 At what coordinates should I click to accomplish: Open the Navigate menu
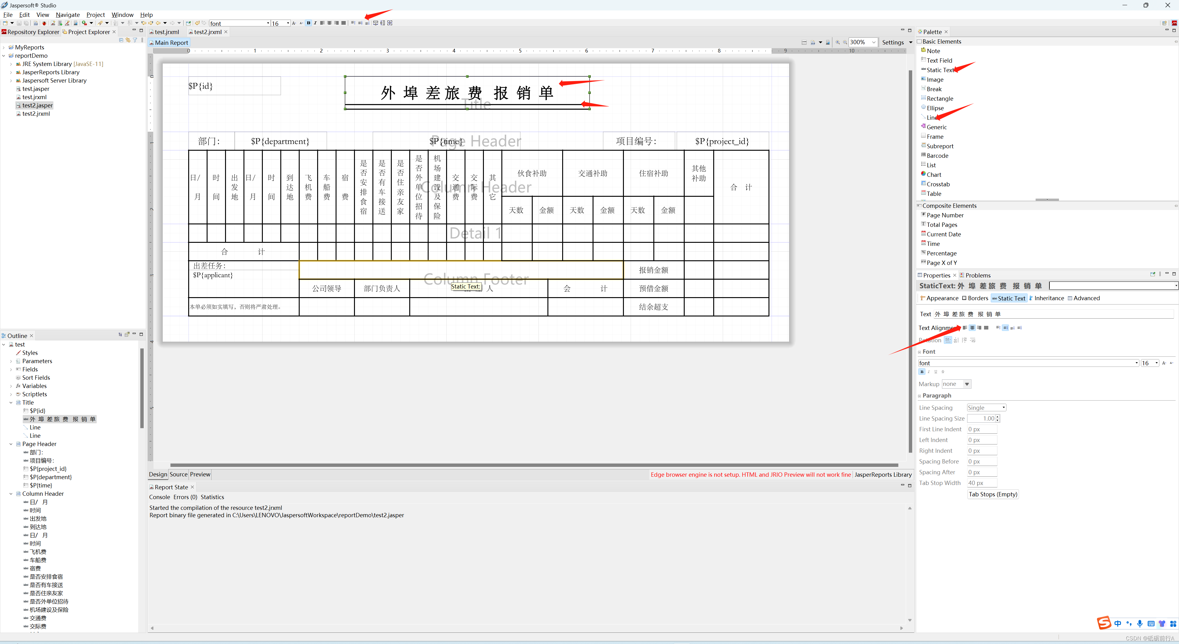67,15
